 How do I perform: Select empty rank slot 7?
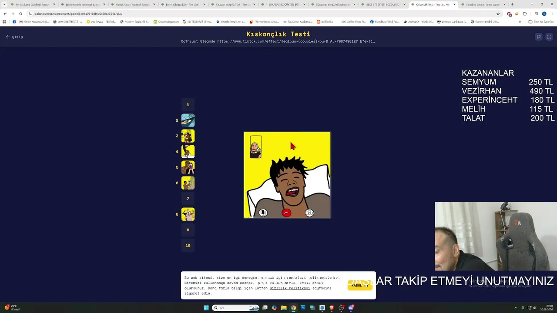[188, 199]
